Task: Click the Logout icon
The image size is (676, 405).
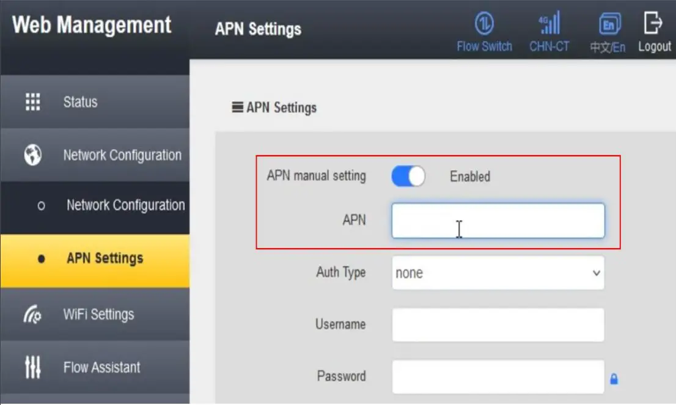Action: pos(653,23)
